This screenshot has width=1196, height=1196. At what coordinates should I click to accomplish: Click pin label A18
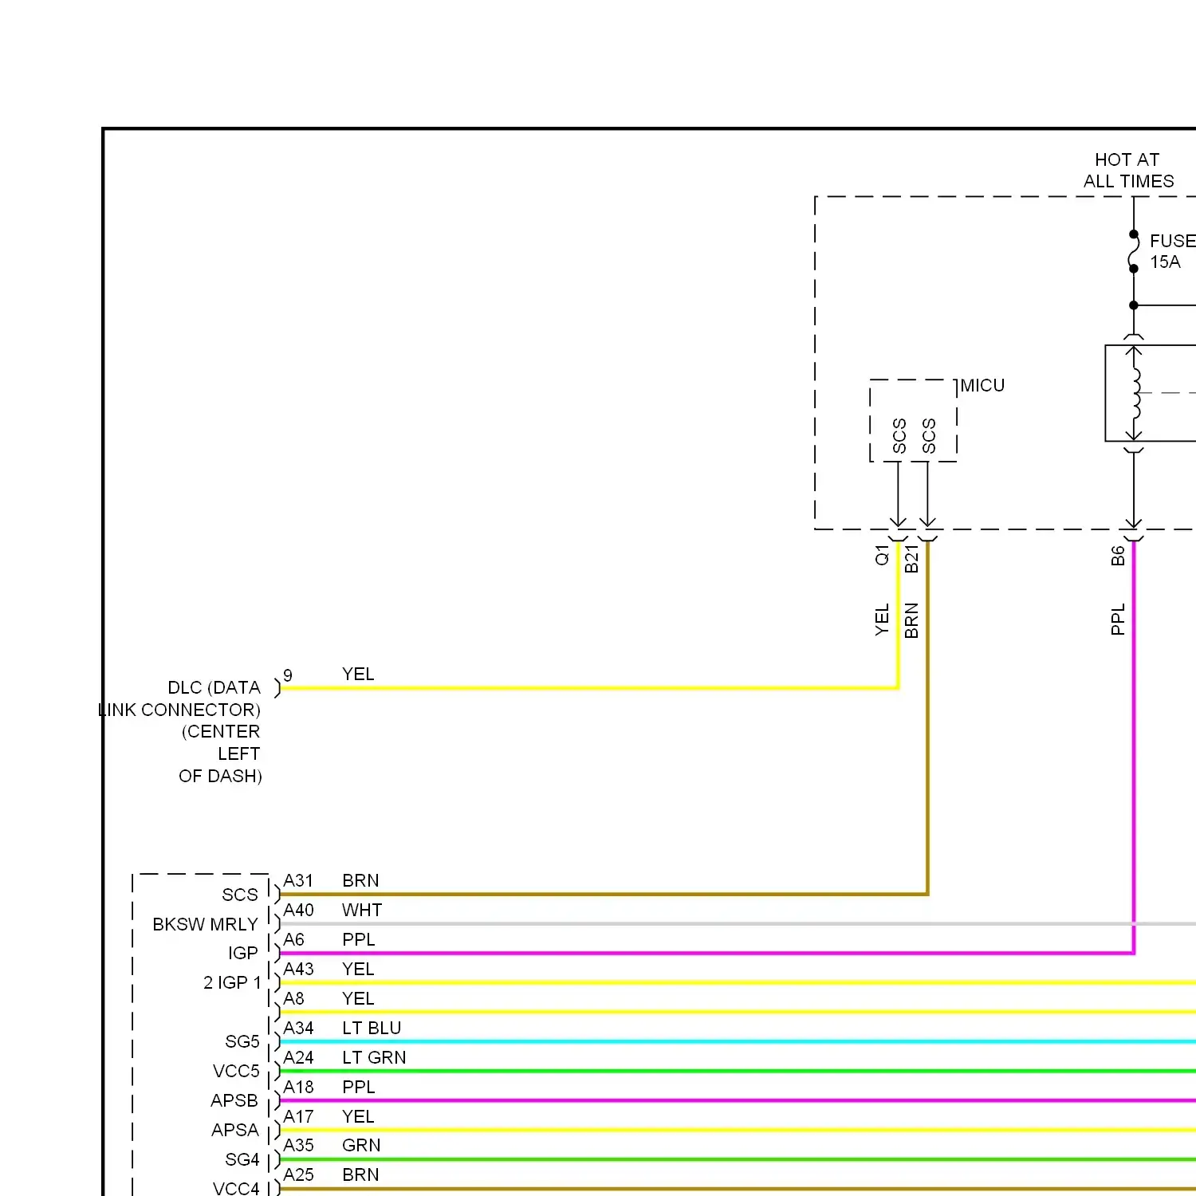click(298, 1087)
